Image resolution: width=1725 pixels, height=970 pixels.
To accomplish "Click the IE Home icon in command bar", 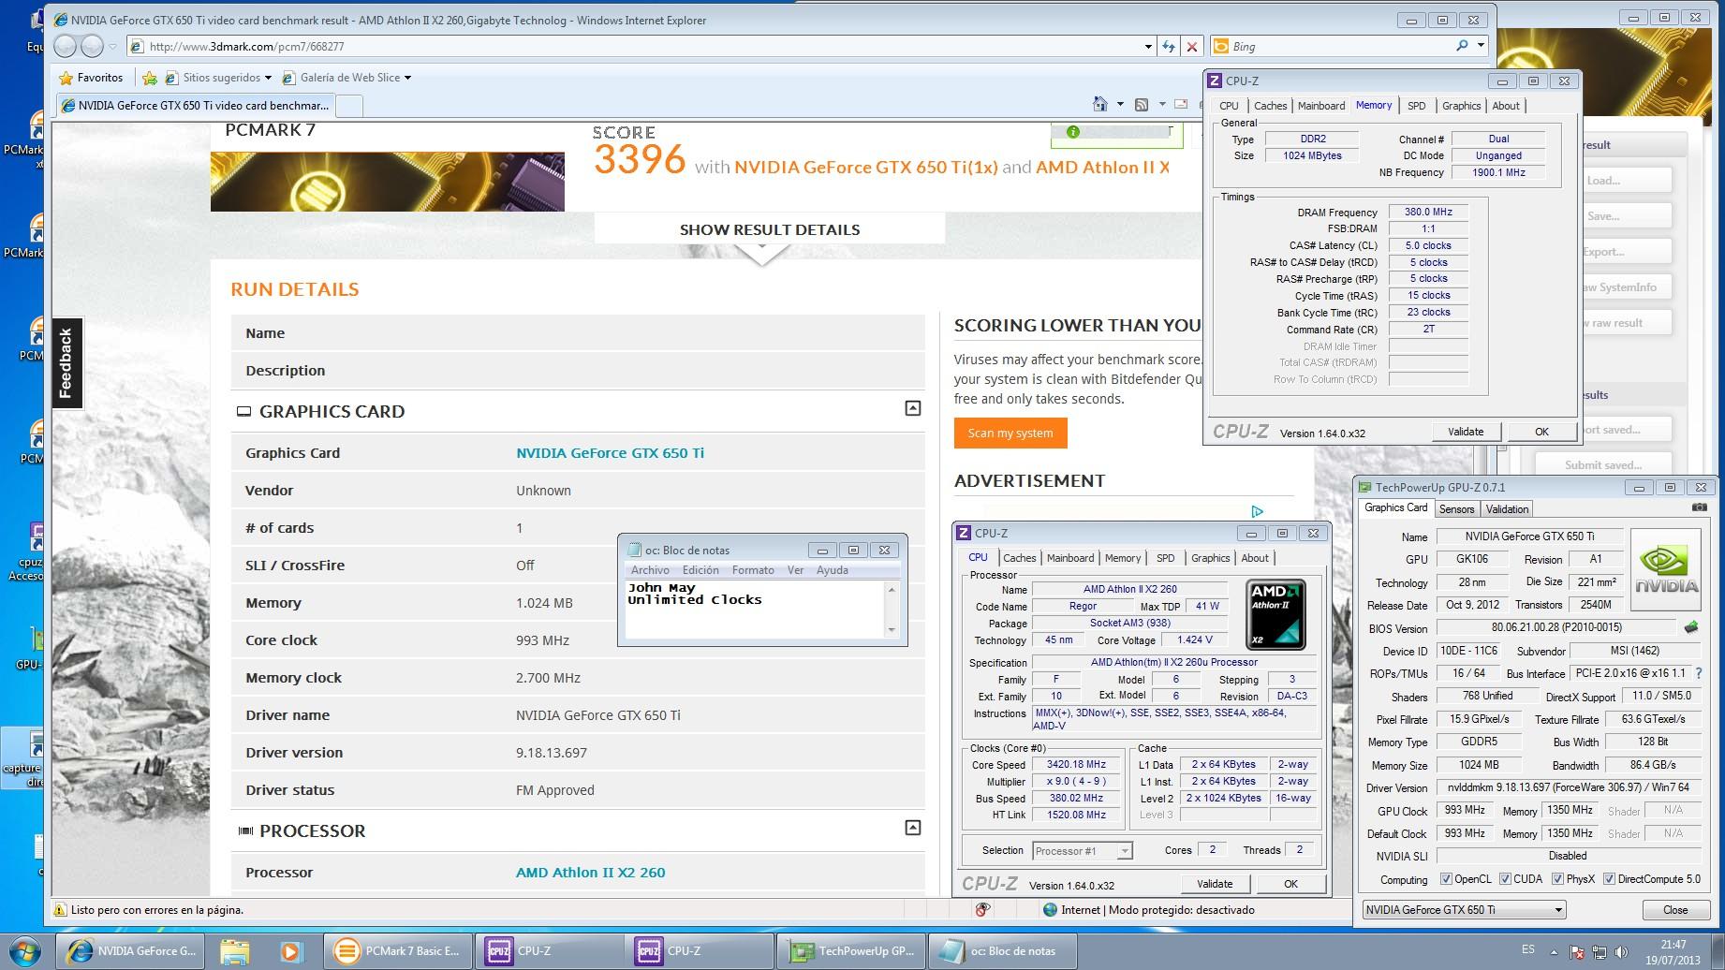I will tap(1100, 104).
